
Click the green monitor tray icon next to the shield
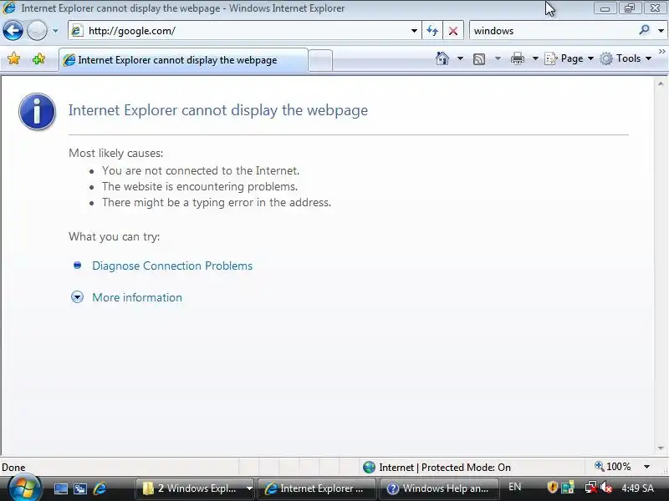[x=568, y=488]
